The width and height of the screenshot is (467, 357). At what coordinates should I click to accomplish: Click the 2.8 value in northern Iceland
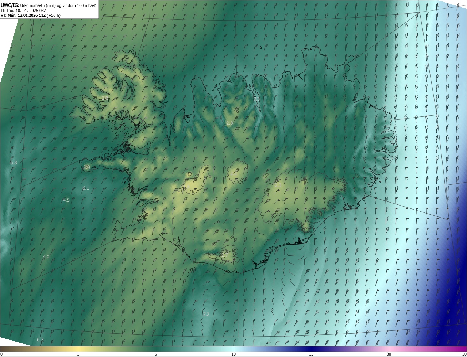coord(229,123)
